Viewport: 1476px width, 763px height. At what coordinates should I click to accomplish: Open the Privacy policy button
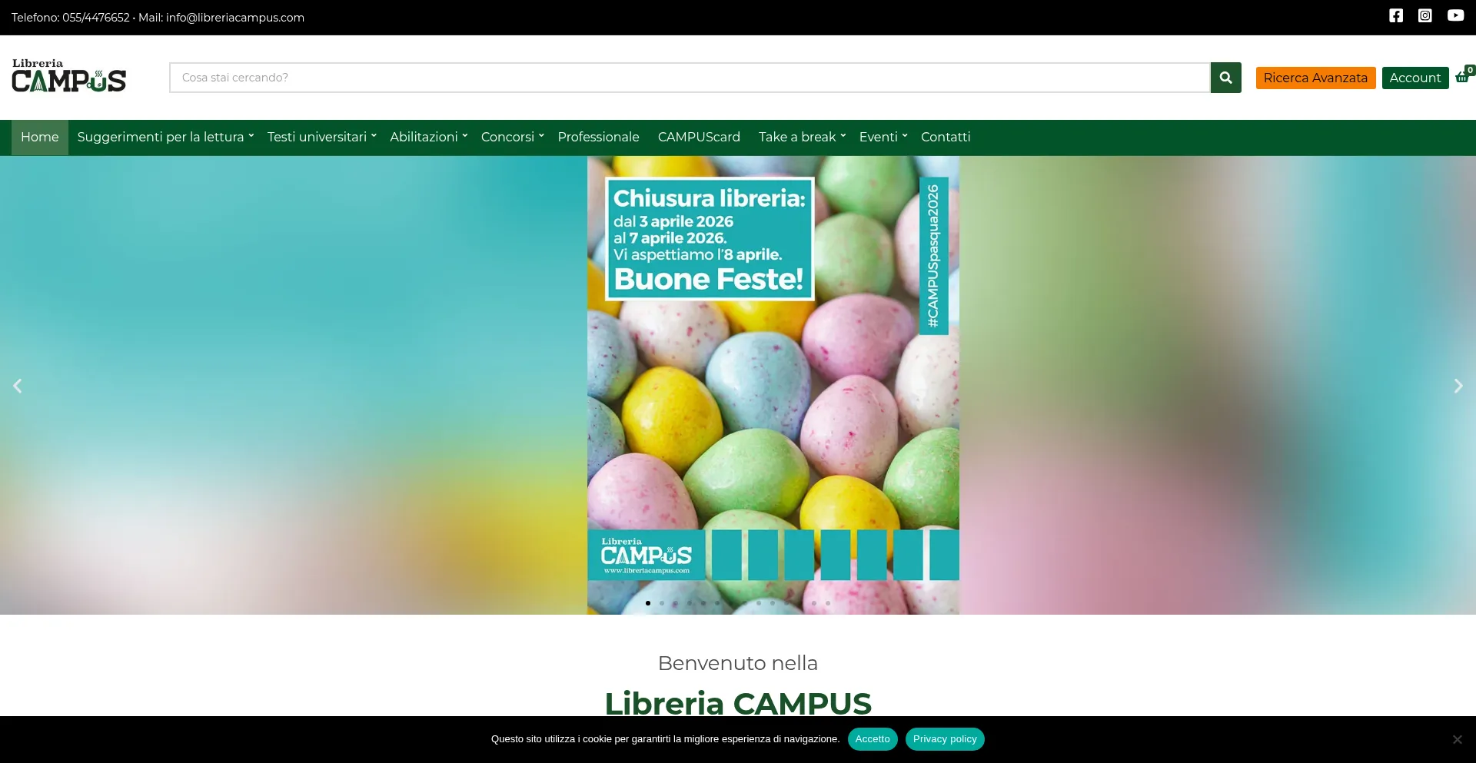945,739
